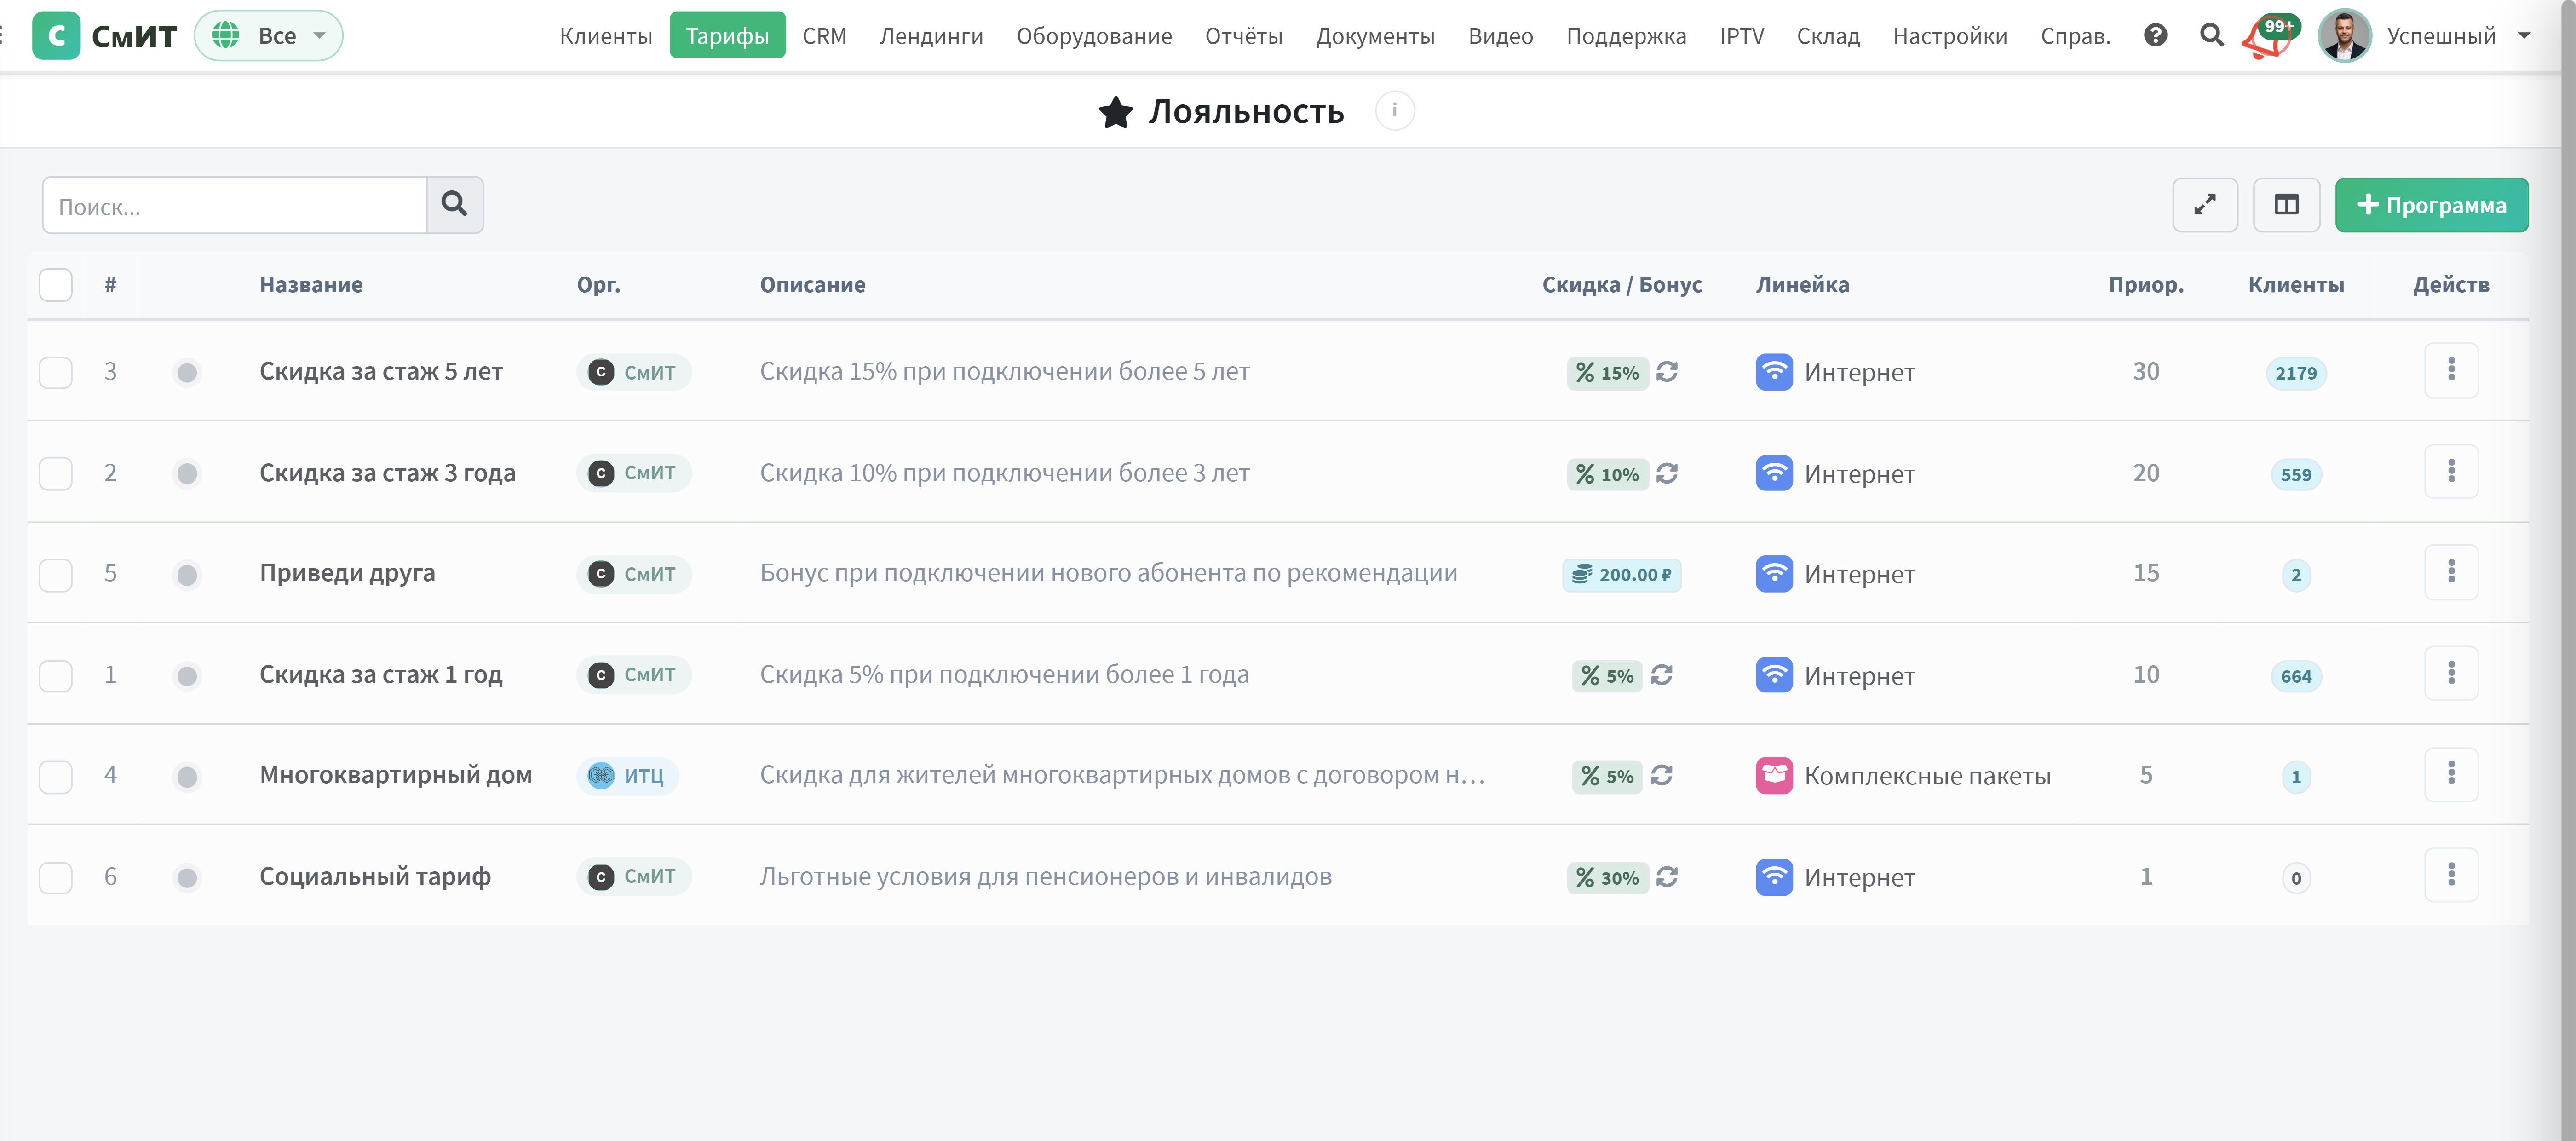Viewport: 2576px width, 1141px height.
Task: Click СмИТ organization badge in Приведи друга row
Action: click(633, 574)
